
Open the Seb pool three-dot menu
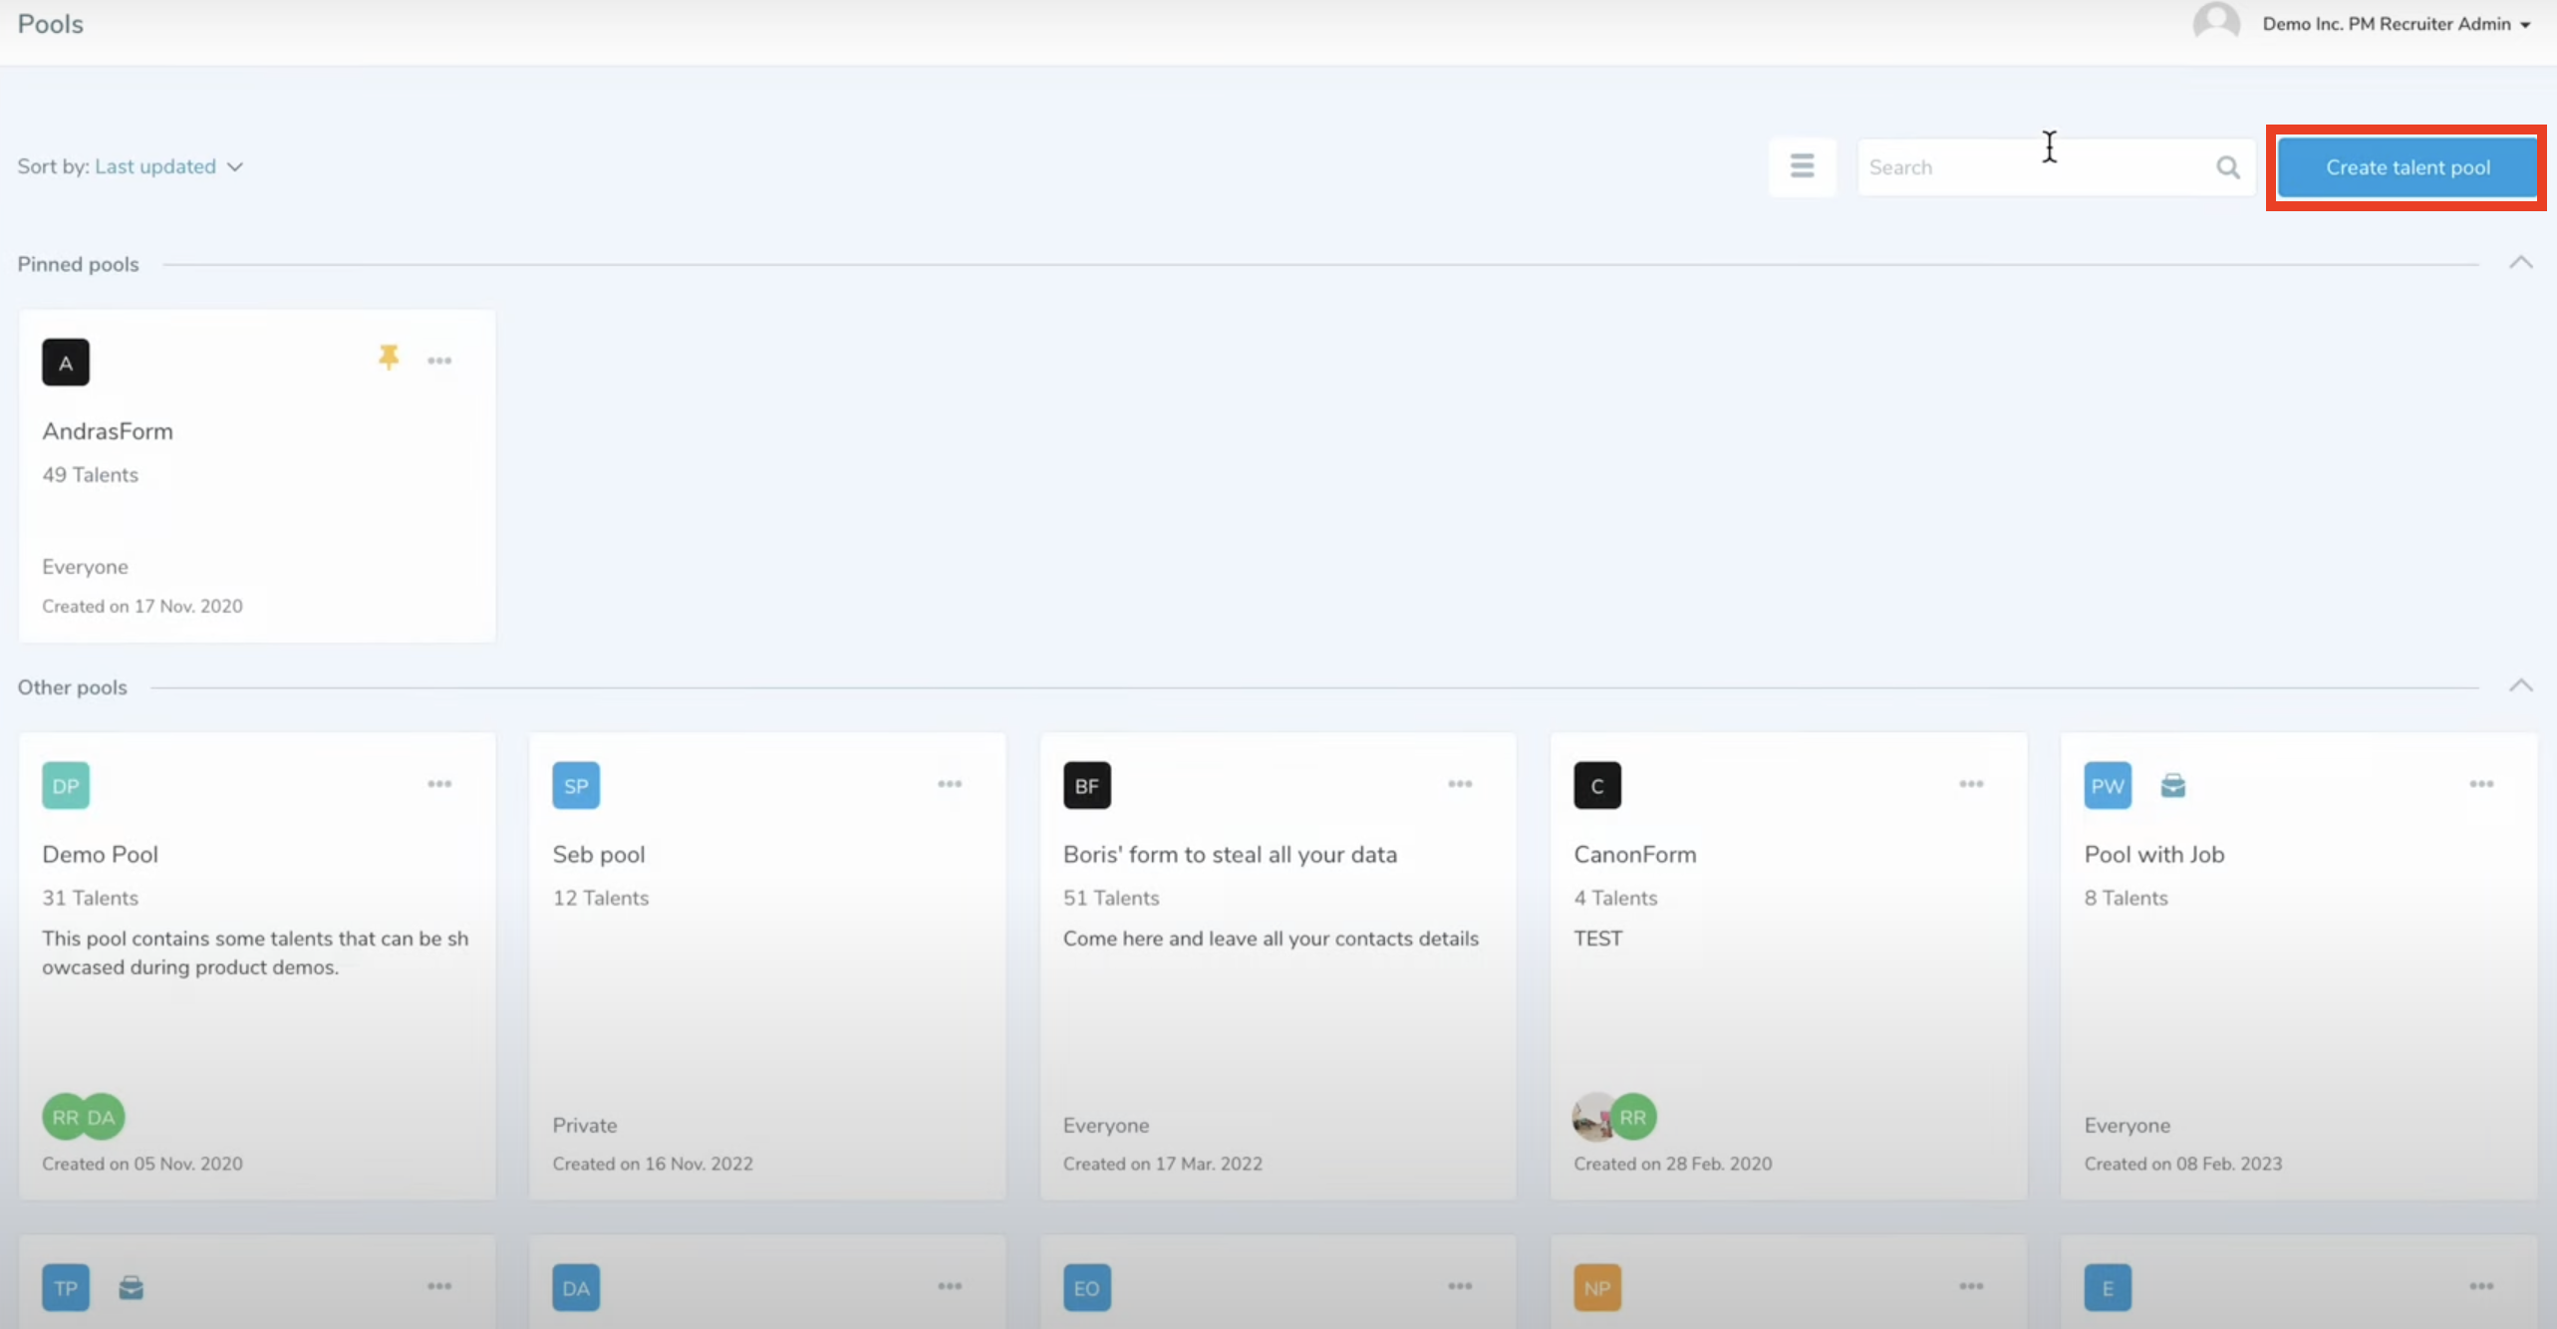click(x=950, y=784)
